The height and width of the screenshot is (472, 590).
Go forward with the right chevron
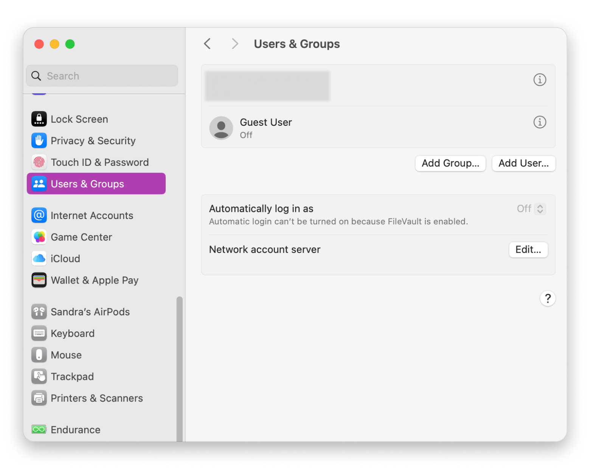[235, 44]
